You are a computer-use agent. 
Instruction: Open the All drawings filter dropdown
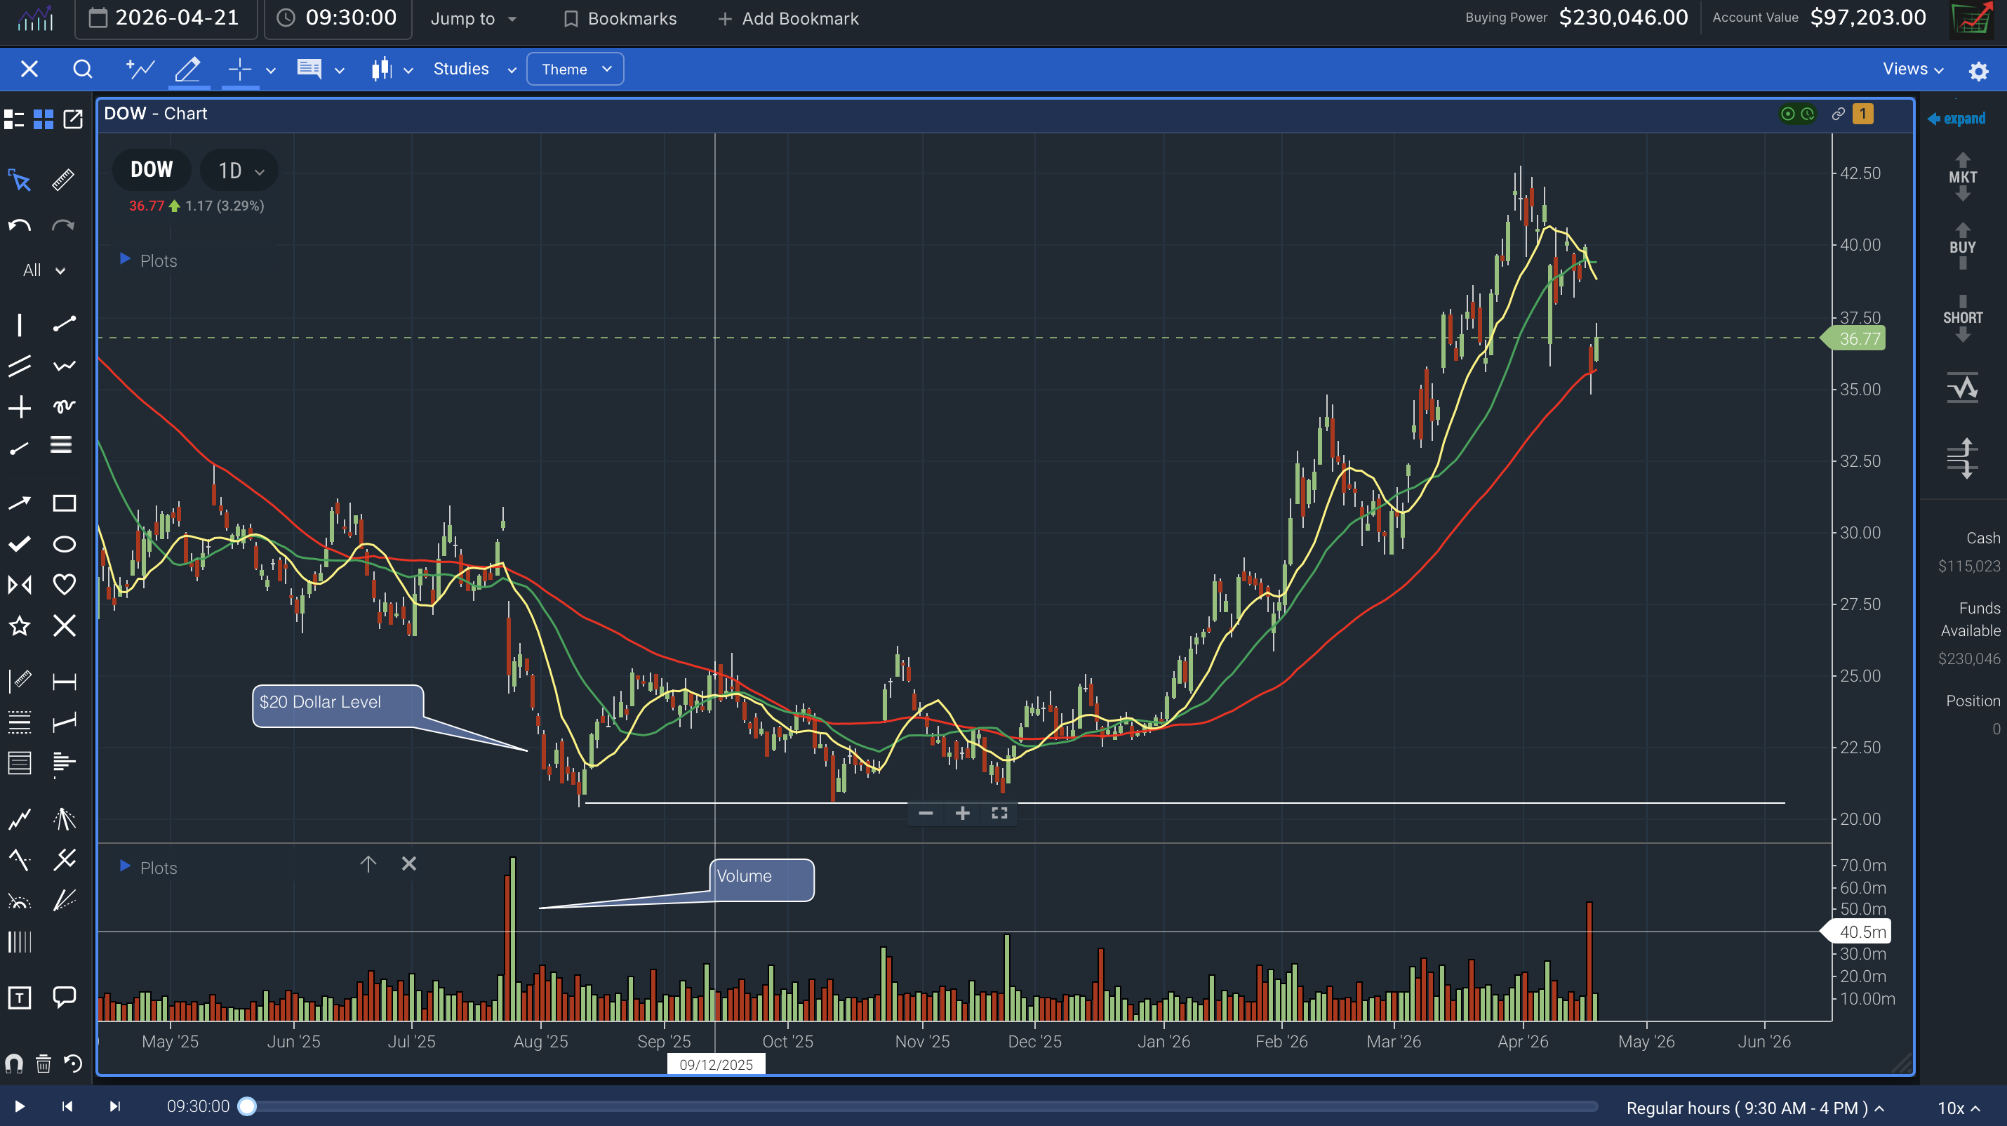pos(43,270)
